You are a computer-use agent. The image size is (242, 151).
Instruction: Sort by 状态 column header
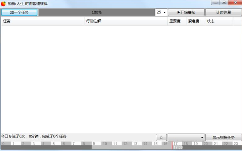click(x=219, y=21)
